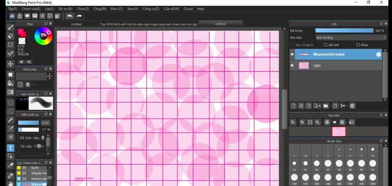Screen dimensions: 392x186
Task: Toggle the Dễ trộn màu switch
Action: click(x=43, y=138)
